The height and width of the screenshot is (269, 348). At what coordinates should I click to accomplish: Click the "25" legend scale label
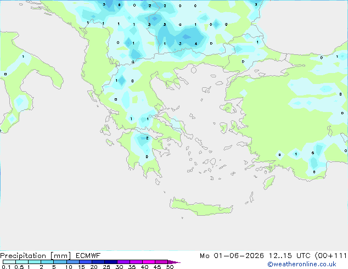click(x=106, y=267)
